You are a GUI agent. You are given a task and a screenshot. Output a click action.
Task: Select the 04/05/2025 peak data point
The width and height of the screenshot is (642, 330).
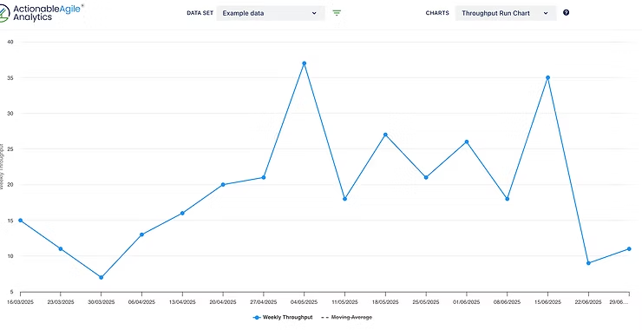[x=304, y=63]
